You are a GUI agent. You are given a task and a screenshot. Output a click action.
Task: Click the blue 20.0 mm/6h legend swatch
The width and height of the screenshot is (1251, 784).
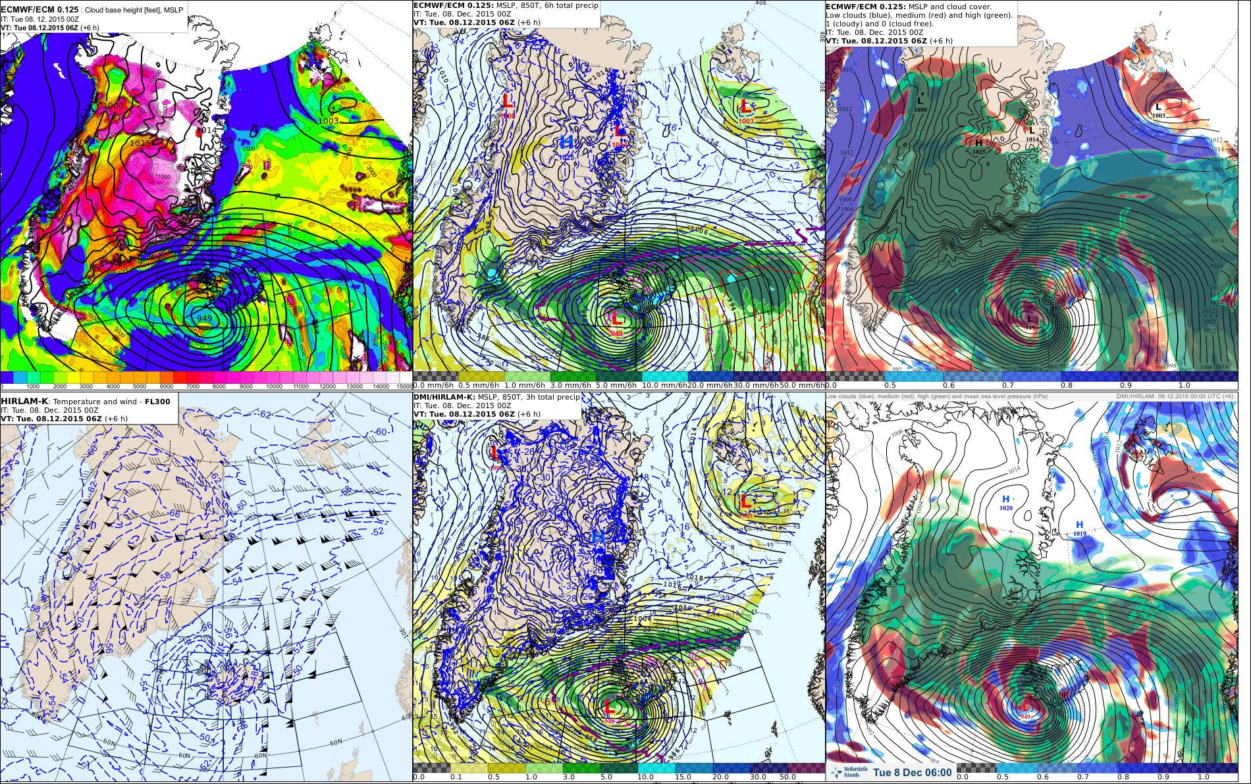(710, 376)
